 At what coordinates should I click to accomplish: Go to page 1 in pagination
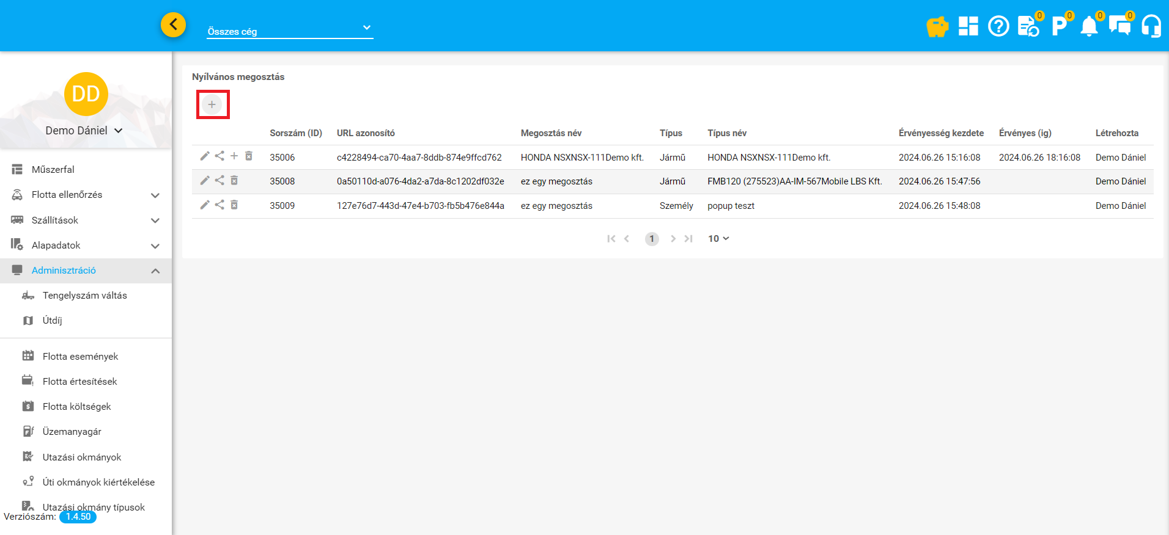652,239
